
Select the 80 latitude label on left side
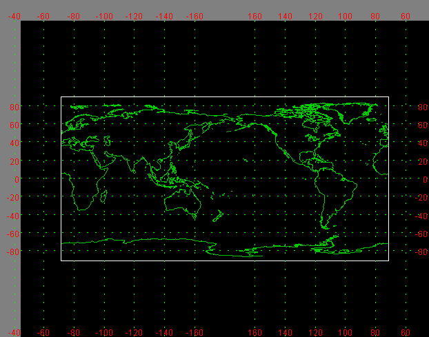(14, 108)
